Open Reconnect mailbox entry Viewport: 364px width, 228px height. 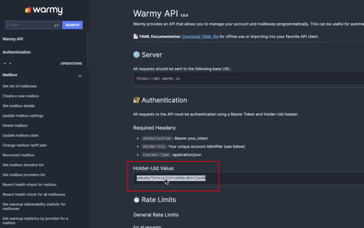18,155
